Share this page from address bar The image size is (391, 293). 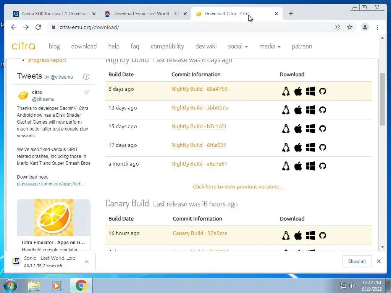tap(337, 27)
